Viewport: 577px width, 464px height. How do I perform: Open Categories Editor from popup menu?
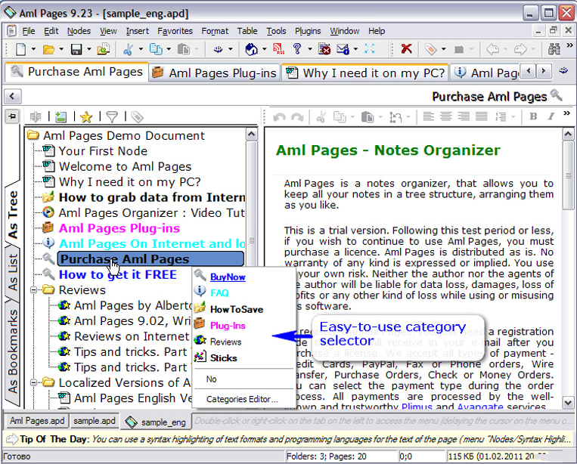pos(242,399)
